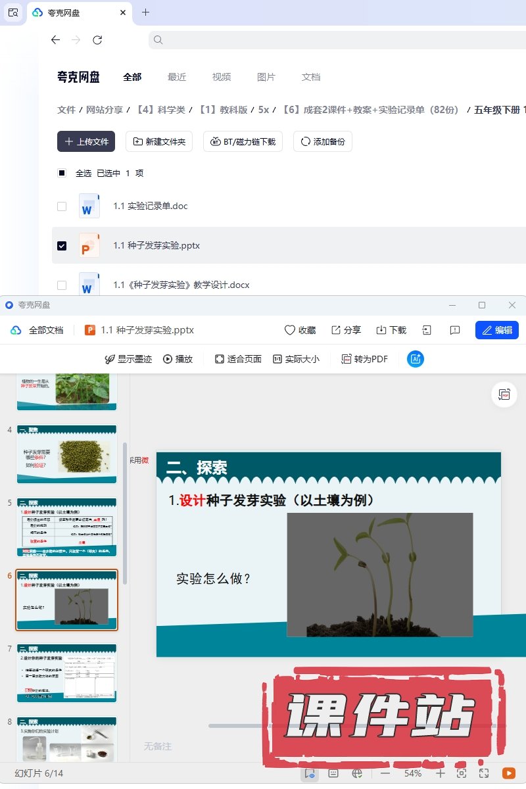Toggle the 全选 select-all checkbox
Image resolution: width=526 pixels, height=789 pixels.
point(62,173)
